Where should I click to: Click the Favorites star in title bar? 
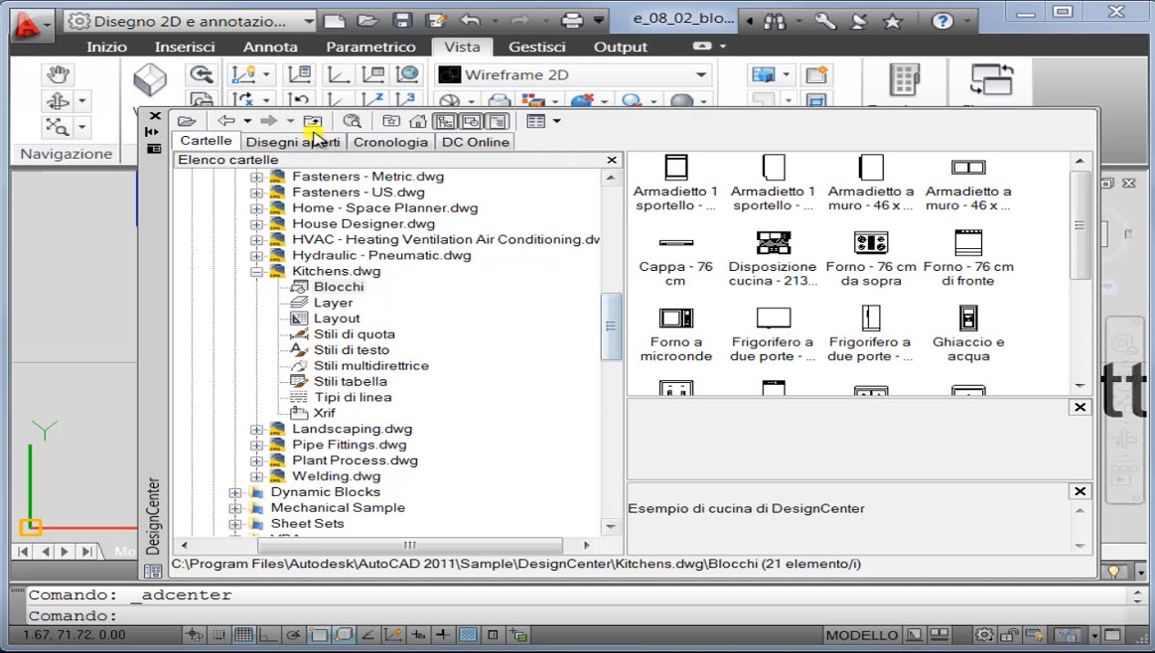tap(892, 22)
